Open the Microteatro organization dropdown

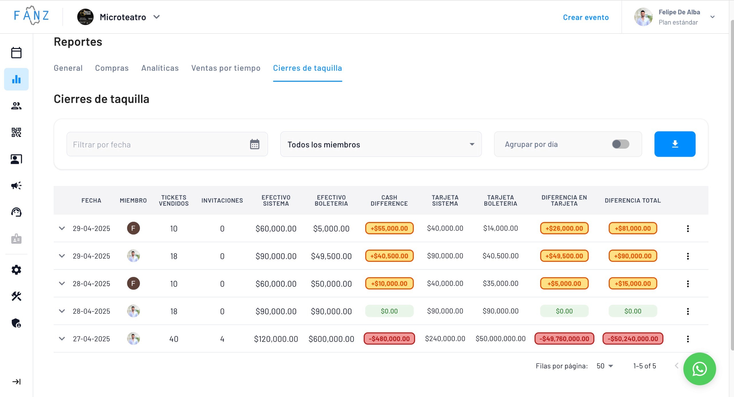pos(157,17)
